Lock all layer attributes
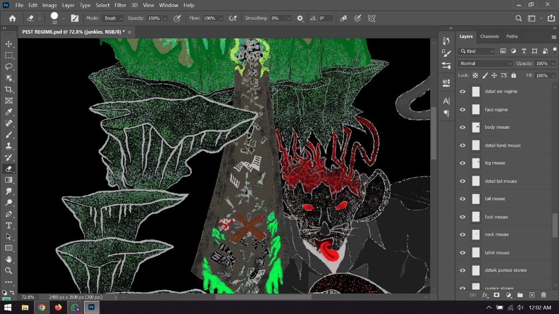559x314 pixels. pos(514,75)
